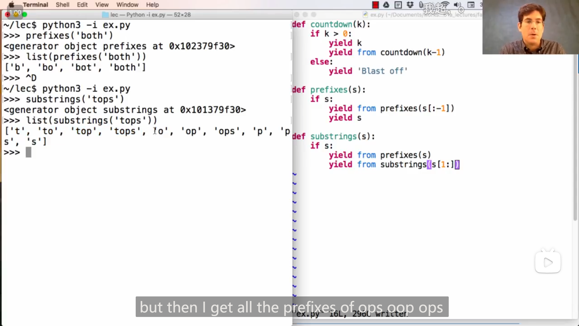Click the presenter webcam thumbnail
The height and width of the screenshot is (326, 579).
(x=530, y=27)
